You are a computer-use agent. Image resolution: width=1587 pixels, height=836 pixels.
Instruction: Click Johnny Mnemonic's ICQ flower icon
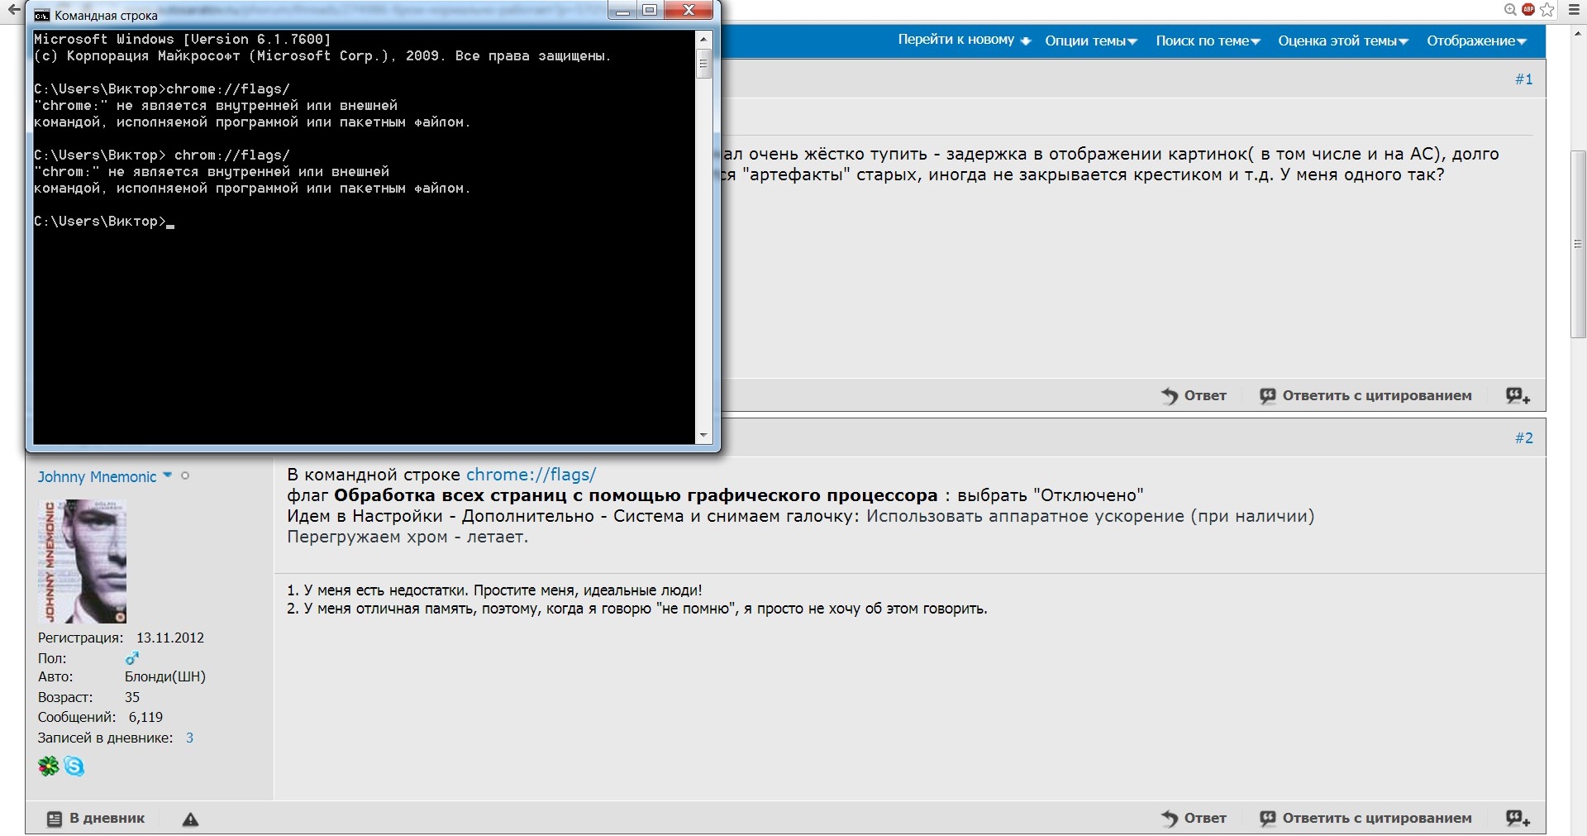49,767
